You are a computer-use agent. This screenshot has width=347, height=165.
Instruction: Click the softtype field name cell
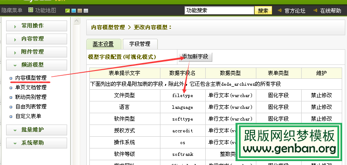(x=183, y=119)
